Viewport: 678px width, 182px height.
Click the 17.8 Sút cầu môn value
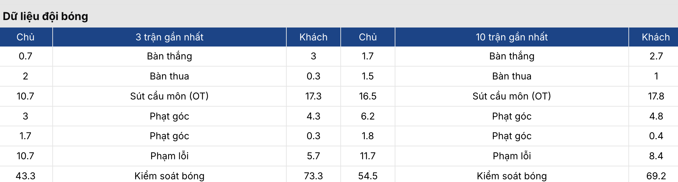pyautogui.click(x=656, y=96)
